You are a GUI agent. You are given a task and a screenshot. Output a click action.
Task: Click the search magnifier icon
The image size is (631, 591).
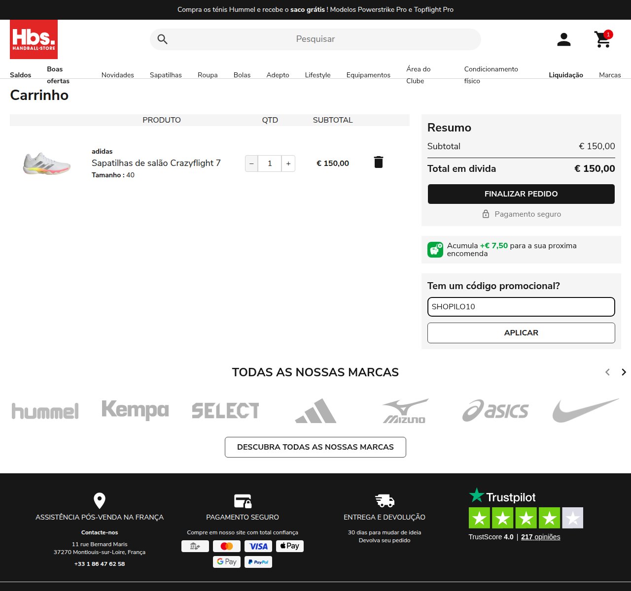[162, 39]
